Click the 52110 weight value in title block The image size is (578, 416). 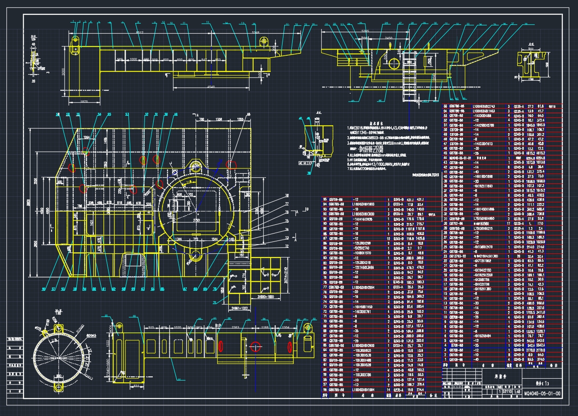coord(508,392)
